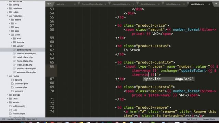The width and height of the screenshot is (219, 123).
Task: Click the routes folder icon
Action: [10, 76]
